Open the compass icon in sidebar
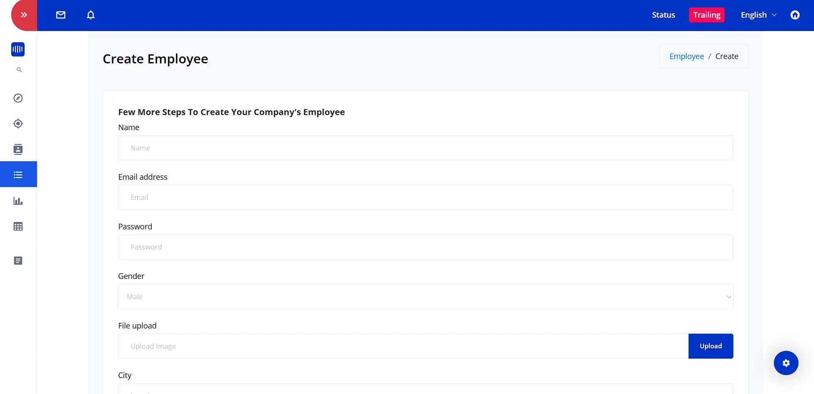Screen dimensions: 814x394 18,98
